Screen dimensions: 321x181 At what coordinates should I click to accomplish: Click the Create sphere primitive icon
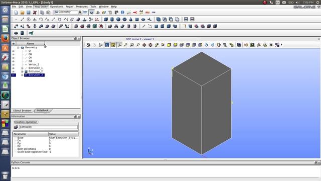click(118, 19)
